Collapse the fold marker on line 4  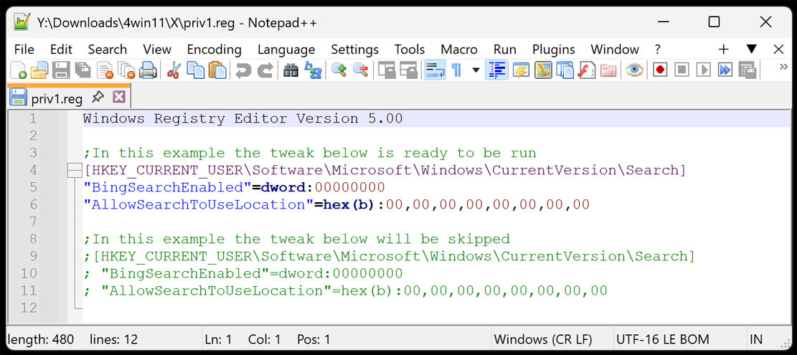[74, 171]
